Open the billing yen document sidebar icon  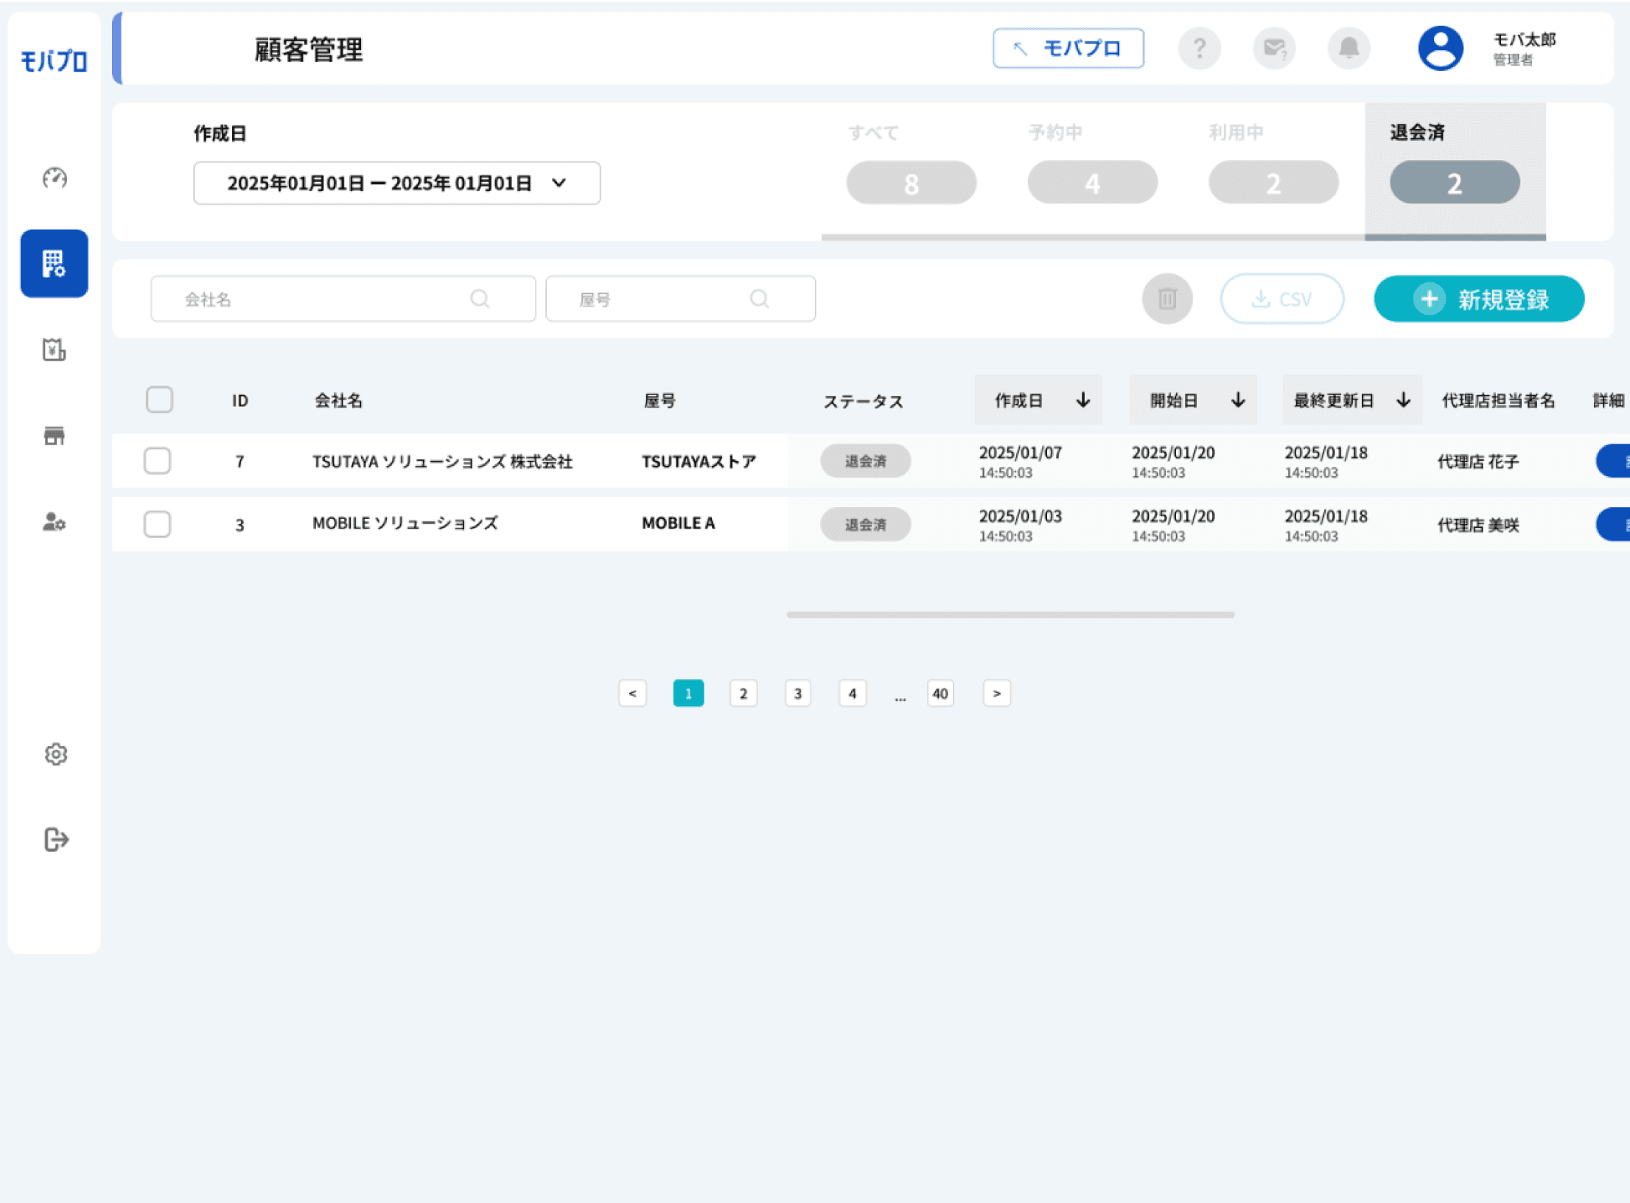[55, 349]
